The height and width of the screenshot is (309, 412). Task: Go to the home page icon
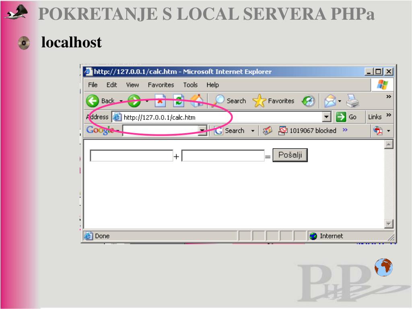click(x=197, y=101)
